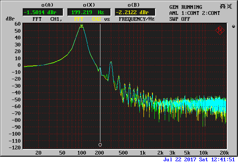
Task: Click the 20k label on frequency axis
Action: (224, 153)
